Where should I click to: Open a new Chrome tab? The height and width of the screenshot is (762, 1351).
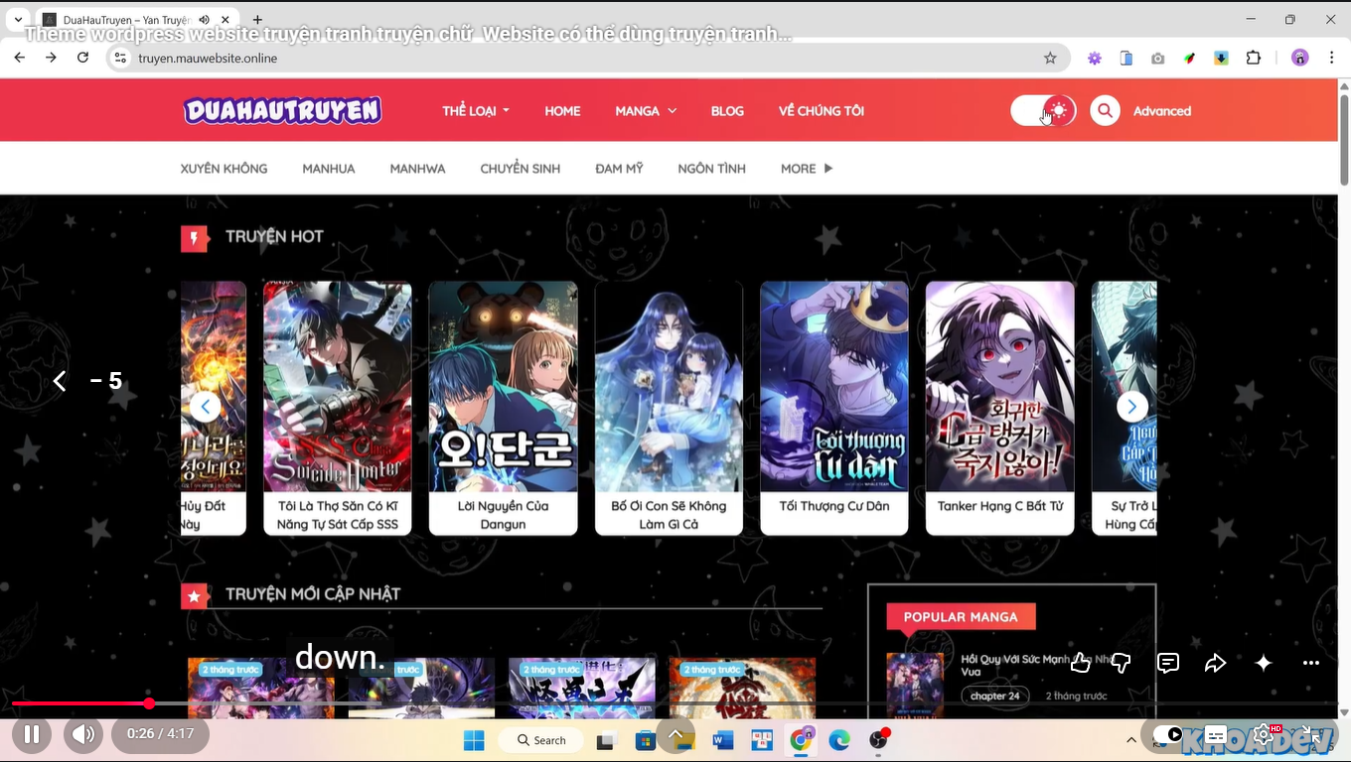[257, 20]
